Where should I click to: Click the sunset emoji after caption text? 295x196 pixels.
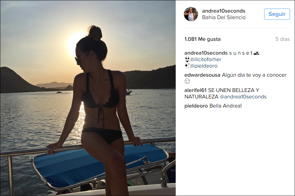point(256,53)
